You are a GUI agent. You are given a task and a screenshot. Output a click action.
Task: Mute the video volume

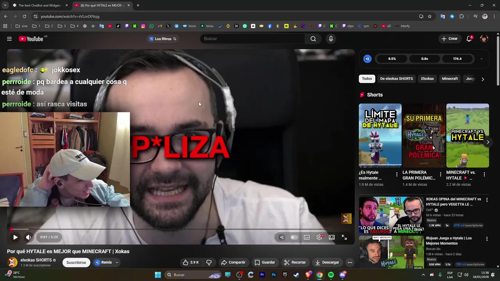point(28,237)
